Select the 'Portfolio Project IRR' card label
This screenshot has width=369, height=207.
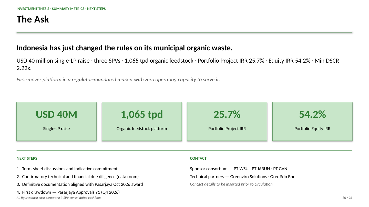point(227,129)
